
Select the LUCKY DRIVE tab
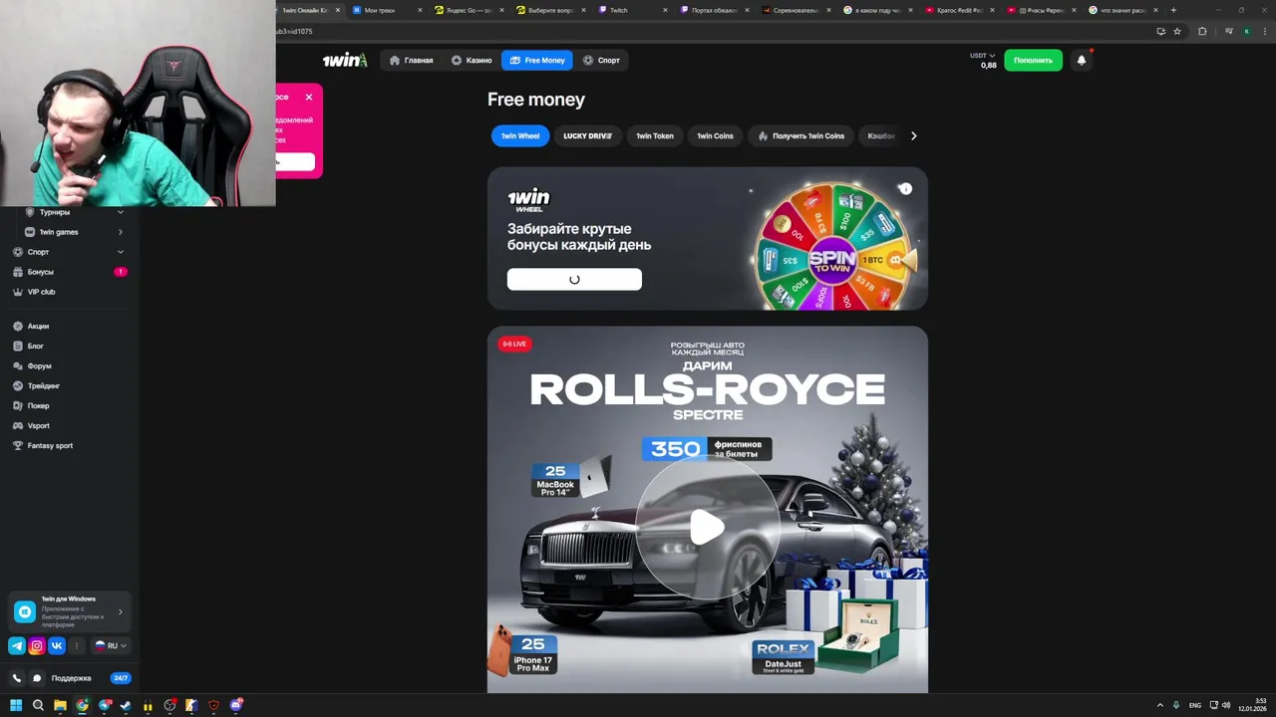tap(587, 136)
